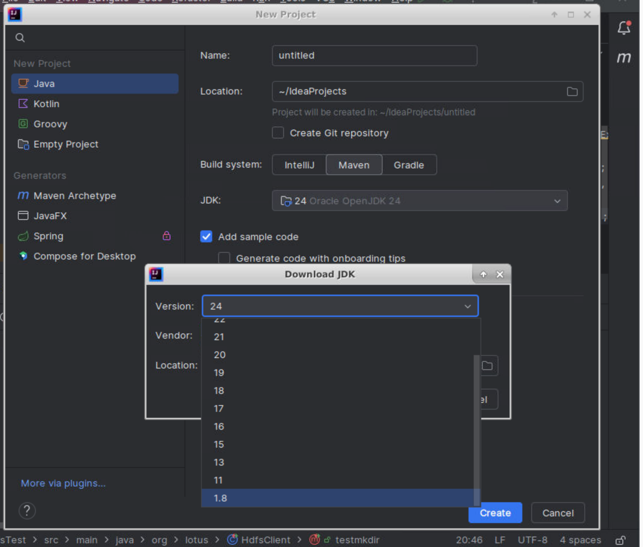Close the Download JDK dialog
This screenshot has height=547, width=643.
pyautogui.click(x=500, y=274)
